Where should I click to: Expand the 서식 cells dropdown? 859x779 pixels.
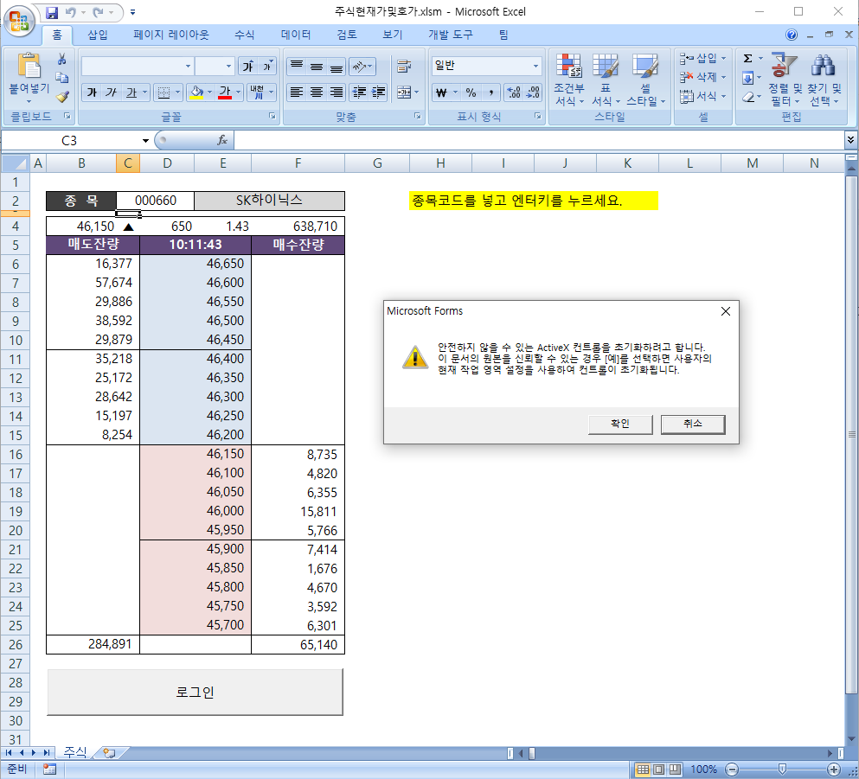point(724,96)
